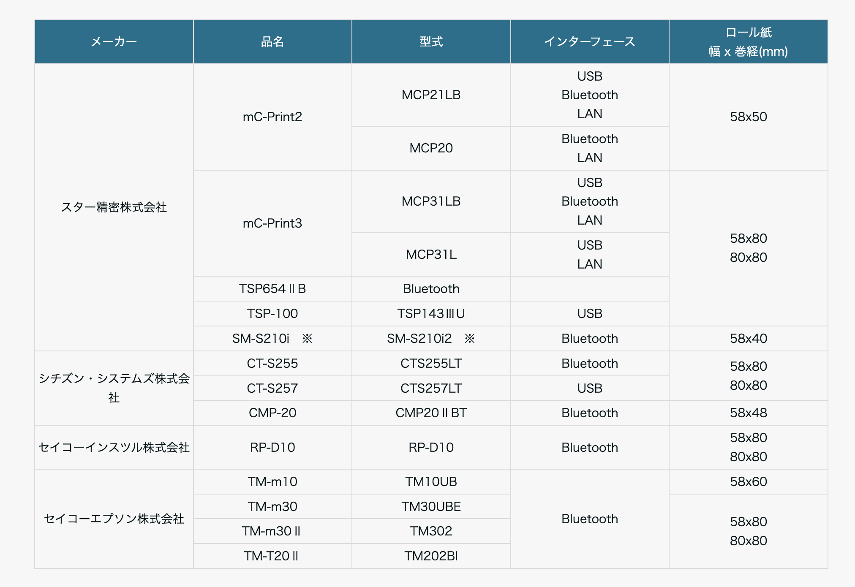Select the CMP20ⅡBT model cell
Viewport: 855px width, 587px height.
click(430, 413)
